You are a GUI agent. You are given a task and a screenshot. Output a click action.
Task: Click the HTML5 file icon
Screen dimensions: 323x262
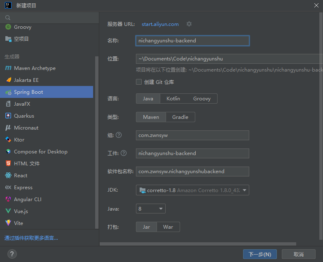click(x=8, y=164)
